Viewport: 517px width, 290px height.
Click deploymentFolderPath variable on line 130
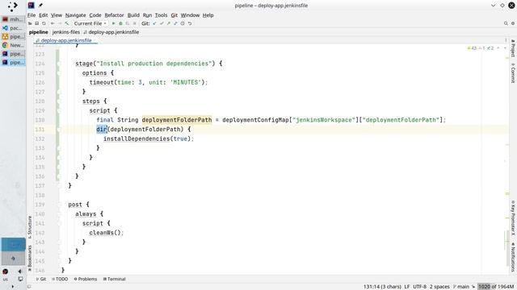[x=177, y=120]
